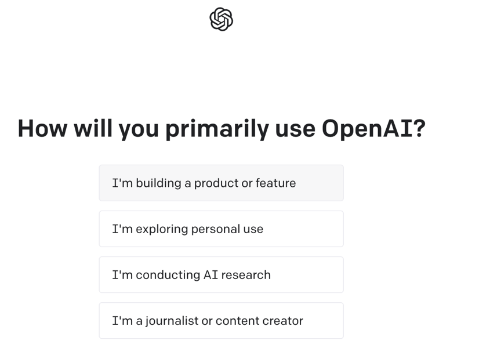Choose the building a product answer
Screen dimensions: 501x344
click(x=221, y=183)
